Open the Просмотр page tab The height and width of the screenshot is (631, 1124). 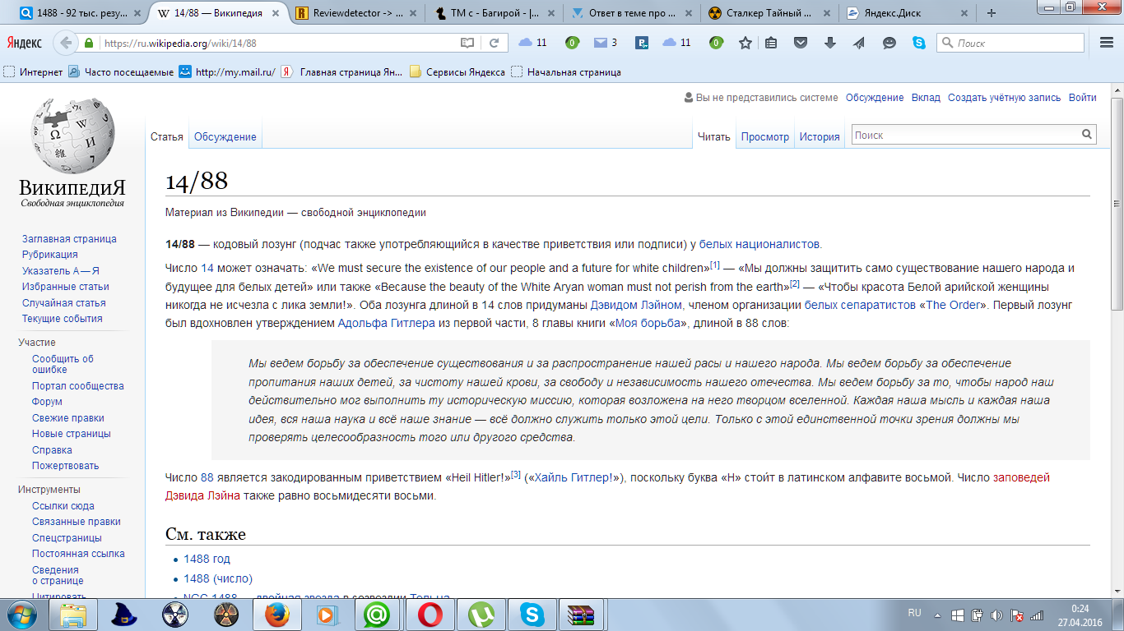click(x=764, y=137)
